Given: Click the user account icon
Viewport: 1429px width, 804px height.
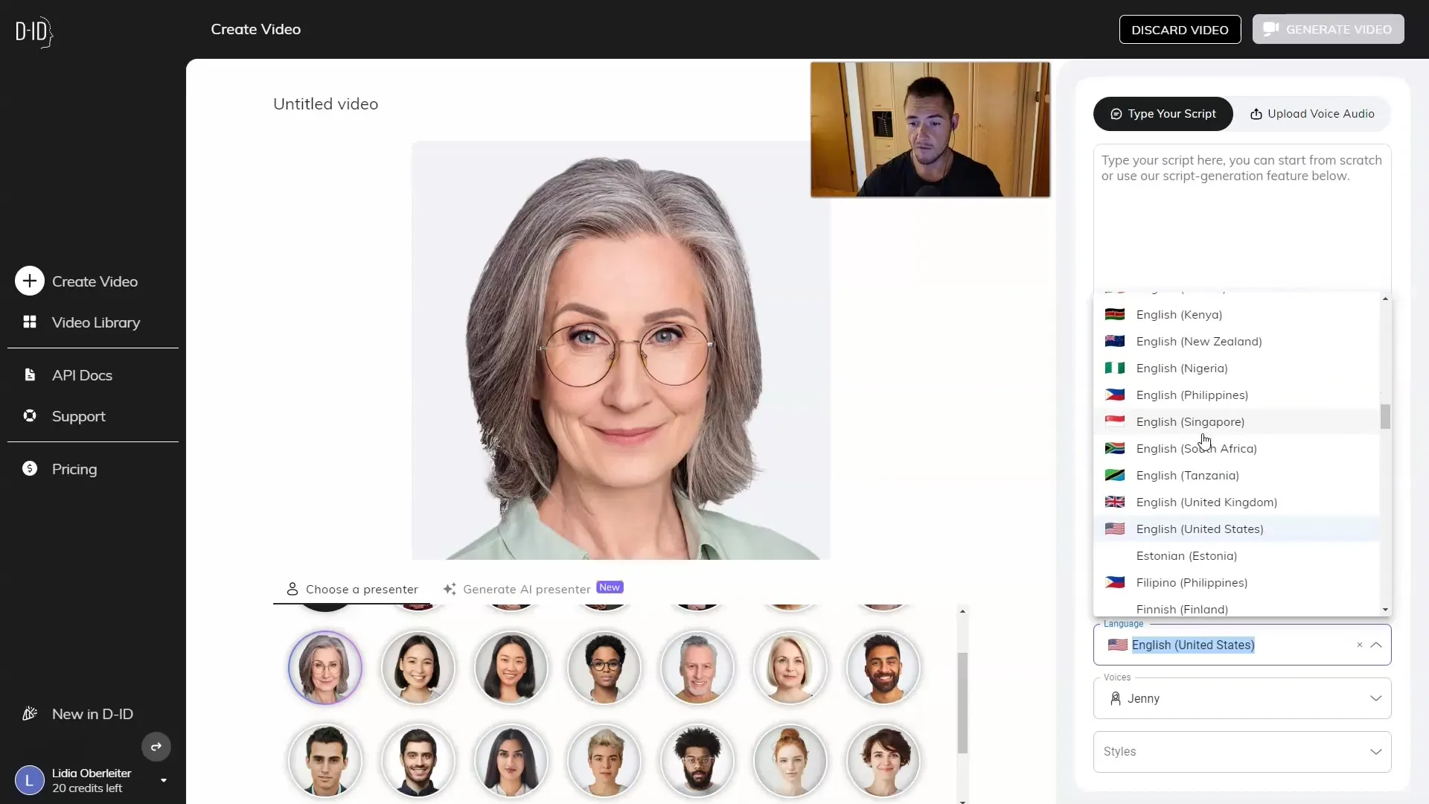Looking at the screenshot, I should click(28, 780).
